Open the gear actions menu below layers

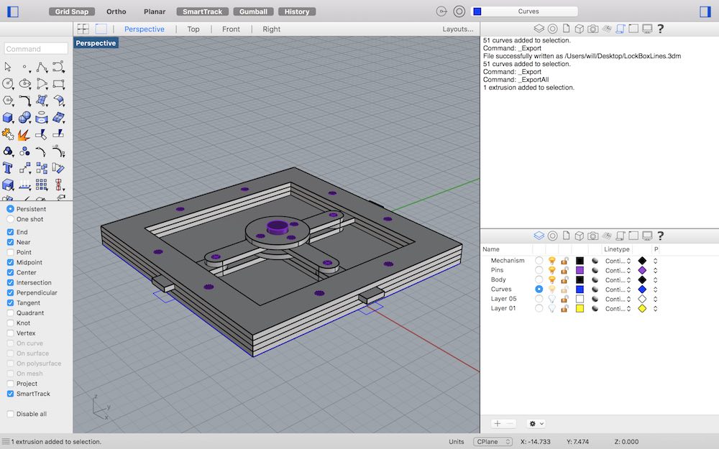536,424
